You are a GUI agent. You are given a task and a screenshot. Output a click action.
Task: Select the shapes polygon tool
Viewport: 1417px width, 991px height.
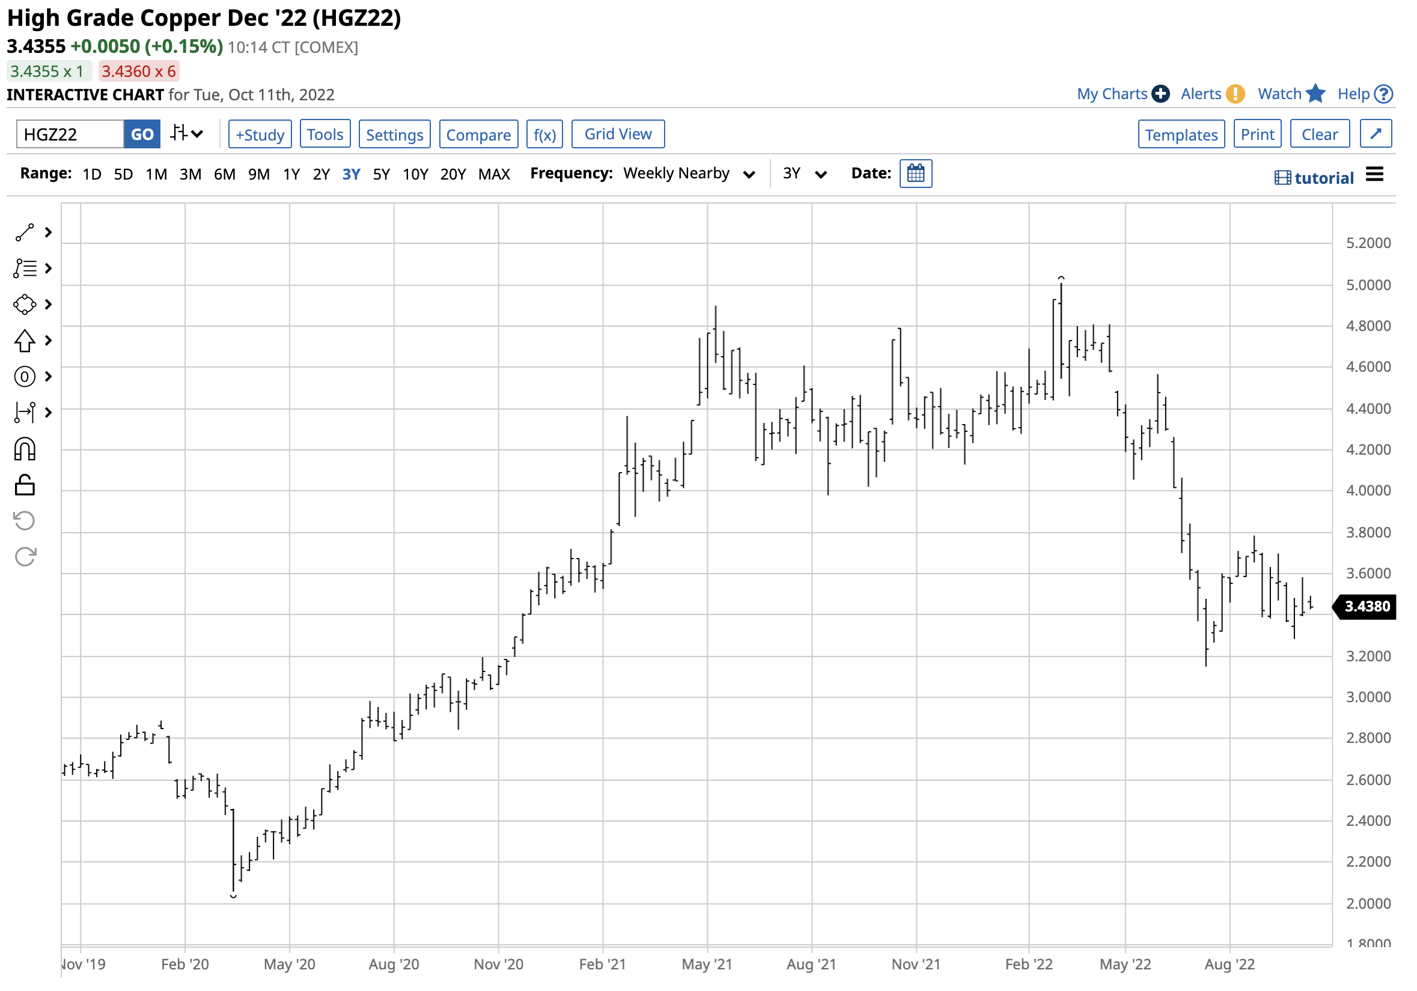25,305
